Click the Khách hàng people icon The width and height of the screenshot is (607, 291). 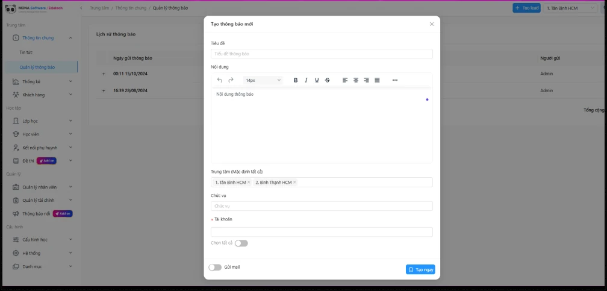pos(16,95)
